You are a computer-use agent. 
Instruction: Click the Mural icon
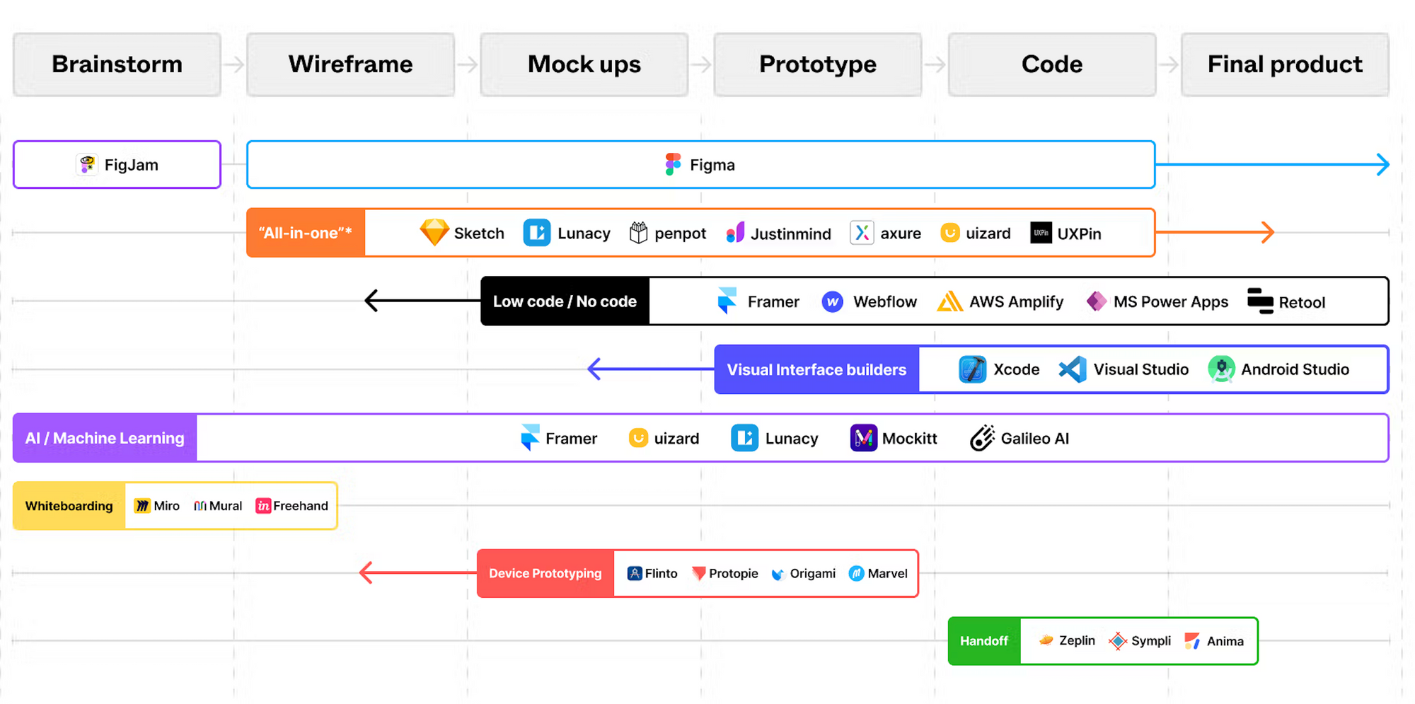pyautogui.click(x=200, y=506)
